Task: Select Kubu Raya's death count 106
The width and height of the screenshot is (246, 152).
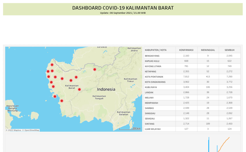Action: pyautogui.click(x=208, y=87)
